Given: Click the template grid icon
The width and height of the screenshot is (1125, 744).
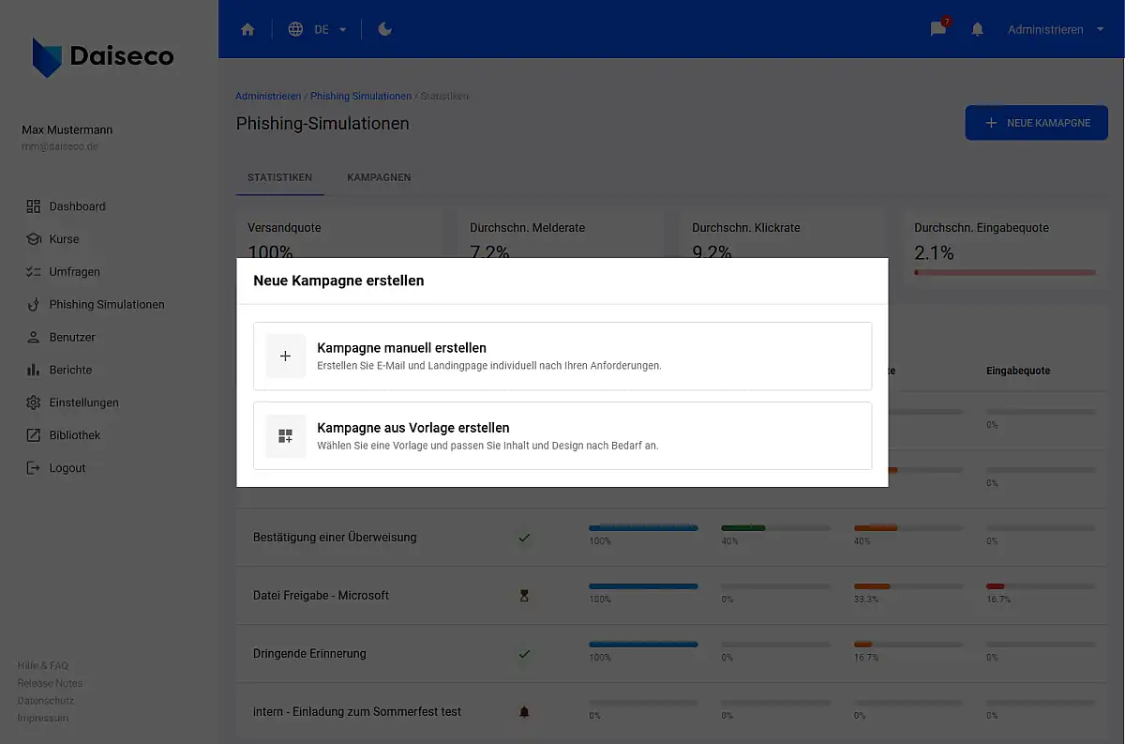Looking at the screenshot, I should 286,436.
